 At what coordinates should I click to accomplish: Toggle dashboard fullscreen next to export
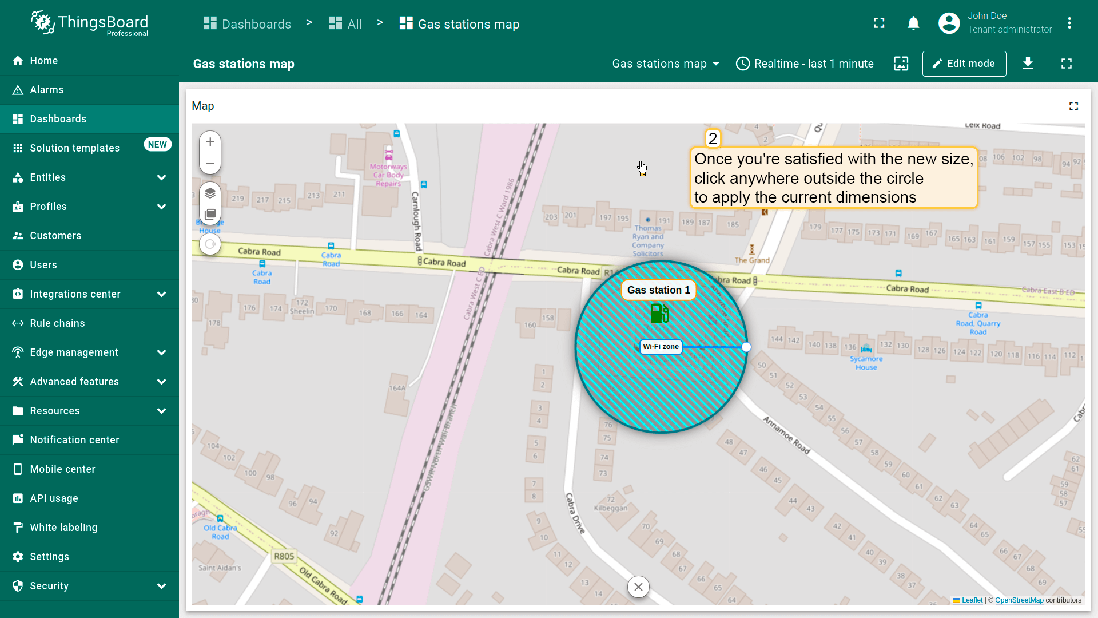(1066, 64)
